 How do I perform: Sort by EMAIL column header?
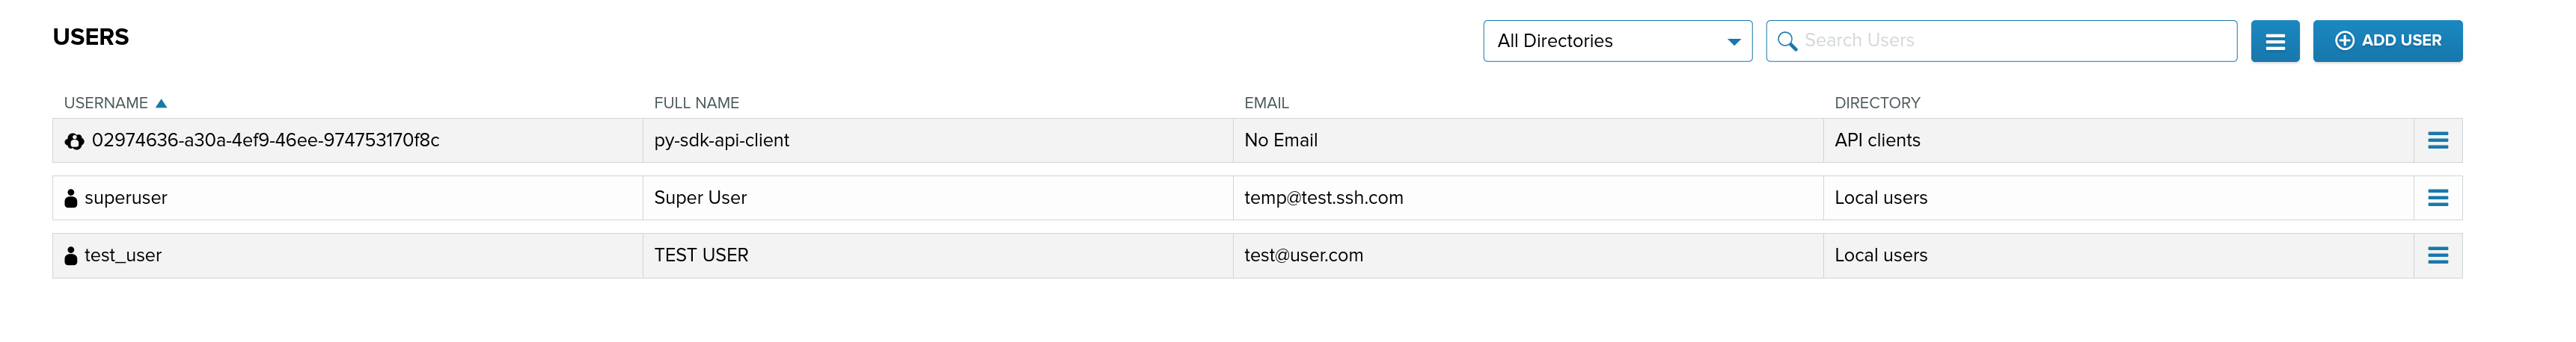[x=1266, y=103]
